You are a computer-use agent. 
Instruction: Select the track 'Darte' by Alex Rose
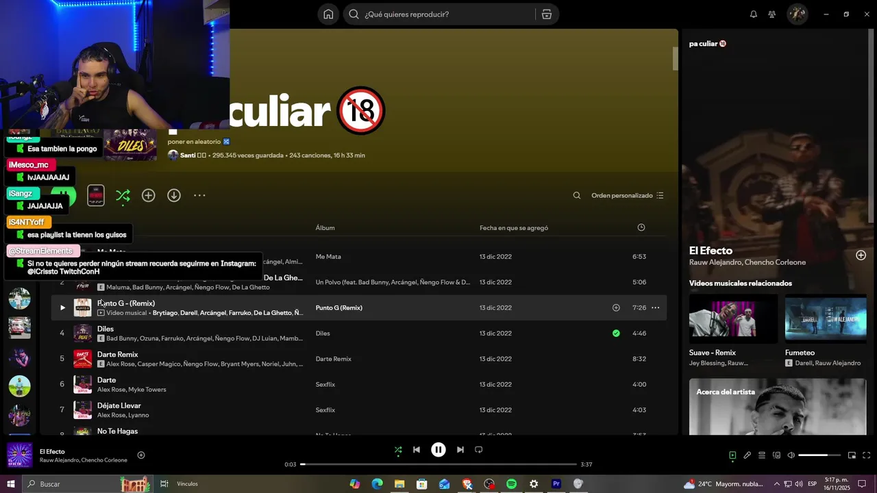click(106, 380)
